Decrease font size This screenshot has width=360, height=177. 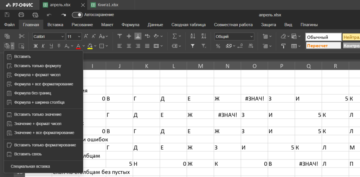coord(94,36)
